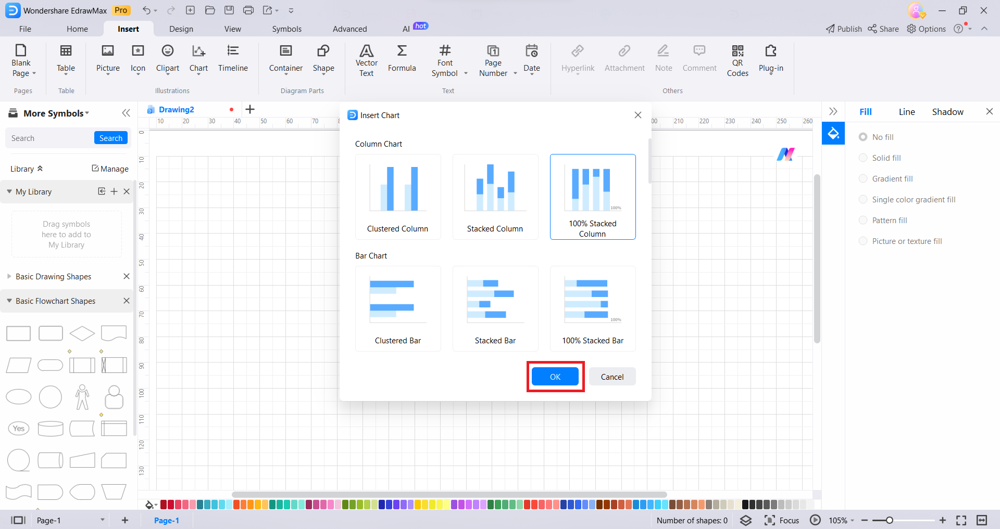Open the Plug-in tool

tap(771, 60)
